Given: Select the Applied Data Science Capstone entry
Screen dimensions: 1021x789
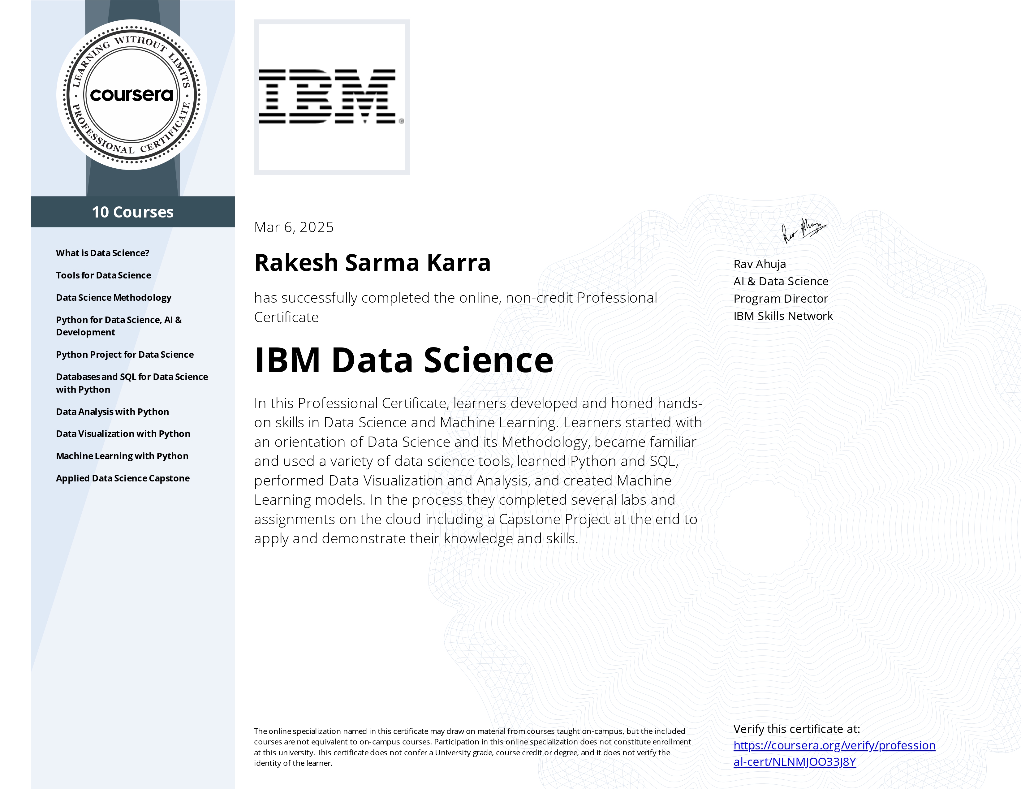Looking at the screenshot, I should 123,478.
